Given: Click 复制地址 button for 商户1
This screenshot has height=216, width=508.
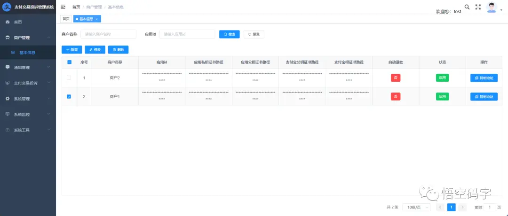Looking at the screenshot, I should 484,97.
